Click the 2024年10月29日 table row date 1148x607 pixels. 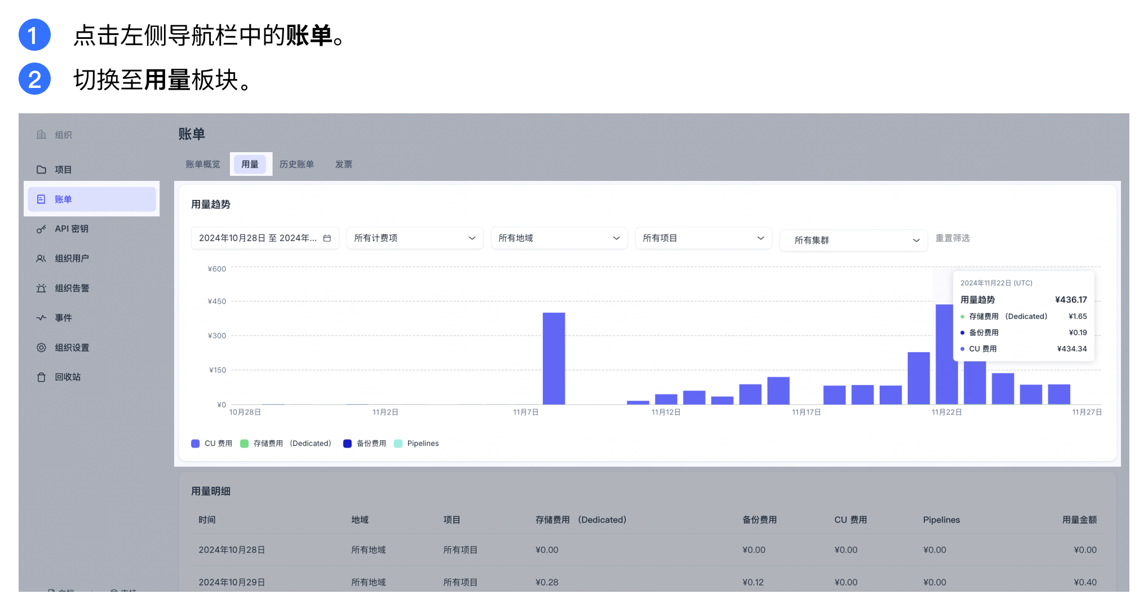coord(232,582)
